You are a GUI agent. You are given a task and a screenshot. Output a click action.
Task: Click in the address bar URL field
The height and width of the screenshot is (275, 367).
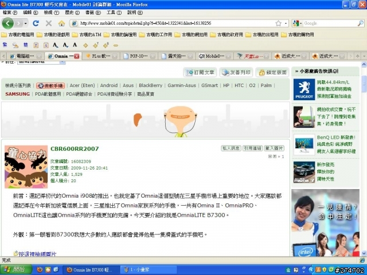(x=175, y=23)
